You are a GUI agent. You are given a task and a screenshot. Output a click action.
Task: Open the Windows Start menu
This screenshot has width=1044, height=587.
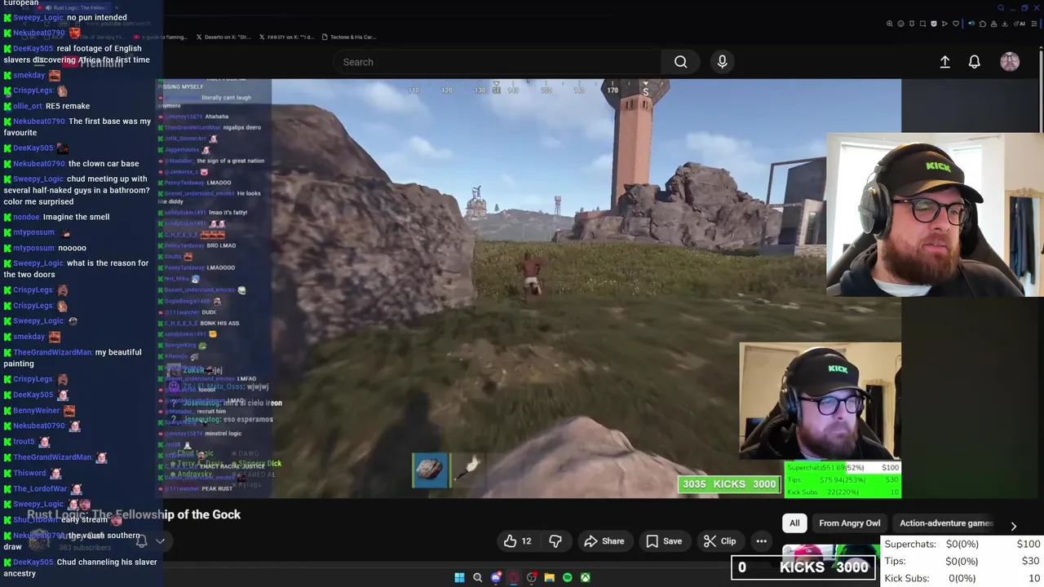[459, 578]
